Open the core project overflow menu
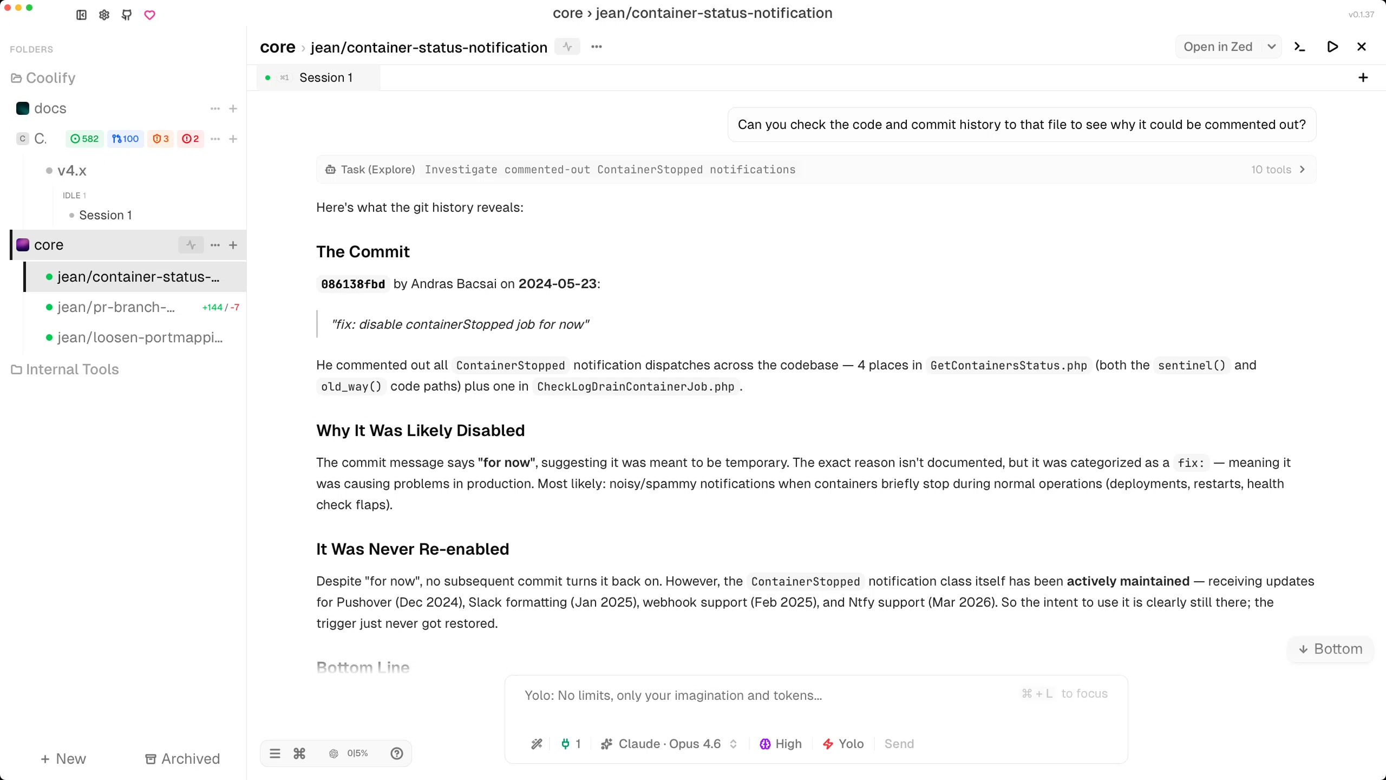This screenshot has width=1386, height=780. 215,245
